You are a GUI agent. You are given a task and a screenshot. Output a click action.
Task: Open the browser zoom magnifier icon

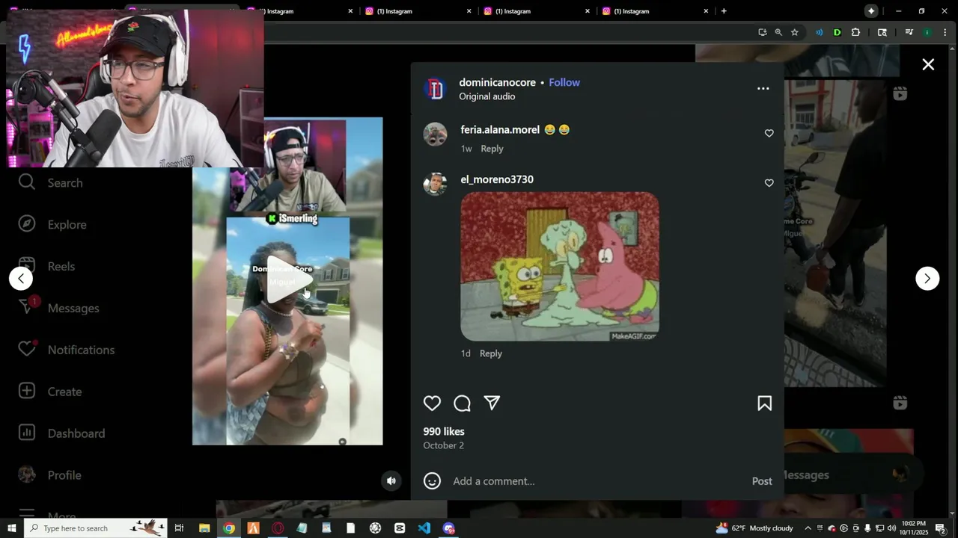778,32
